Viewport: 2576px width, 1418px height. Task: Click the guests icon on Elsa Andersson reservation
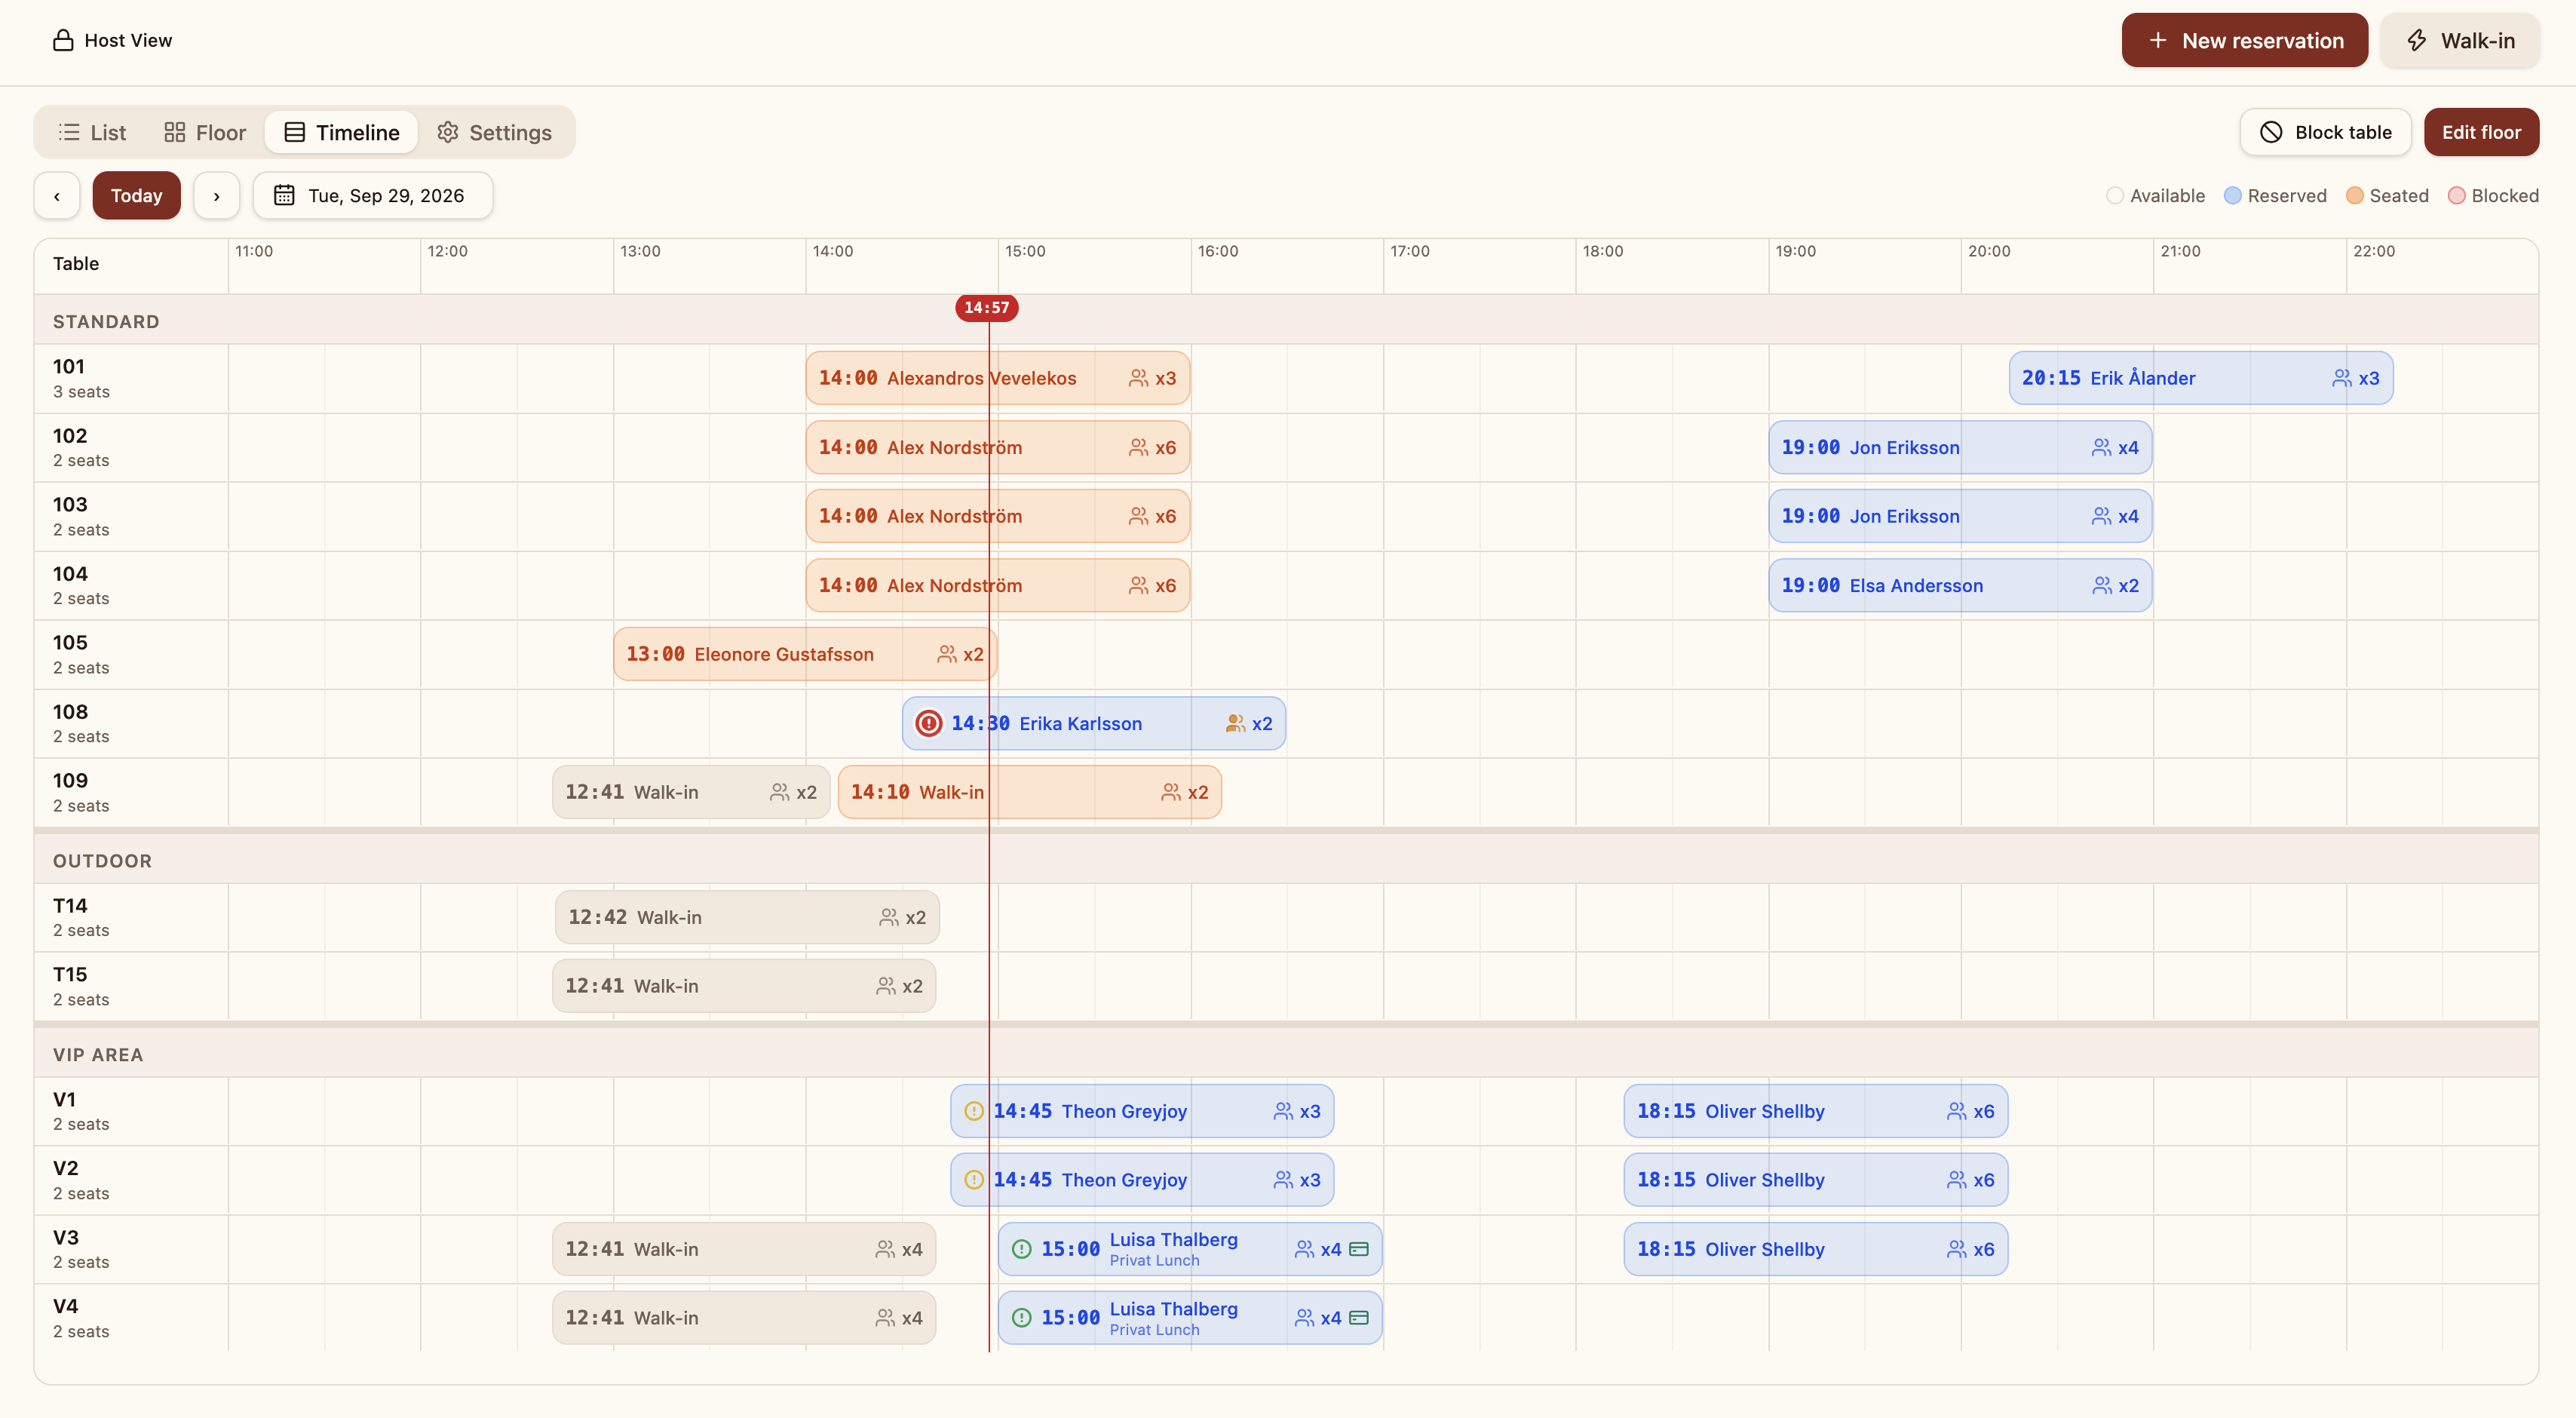click(2101, 585)
